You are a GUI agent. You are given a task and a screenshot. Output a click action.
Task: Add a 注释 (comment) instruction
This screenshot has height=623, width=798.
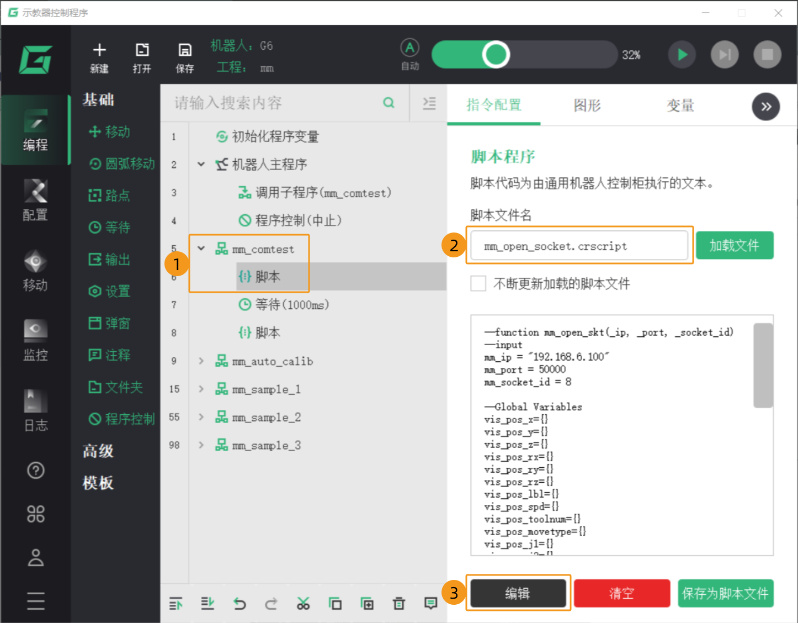(x=109, y=355)
